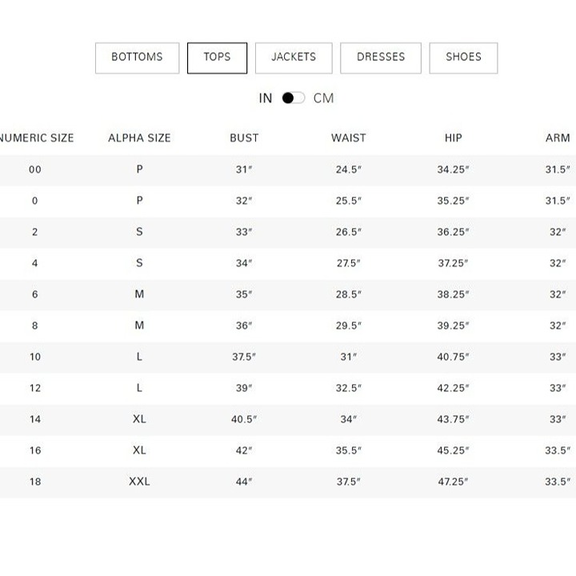Image resolution: width=576 pixels, height=576 pixels.
Task: Click the CM unit label
Action: tap(323, 98)
